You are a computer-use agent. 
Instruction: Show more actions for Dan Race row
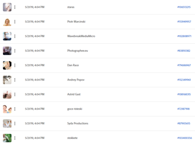[15, 65]
